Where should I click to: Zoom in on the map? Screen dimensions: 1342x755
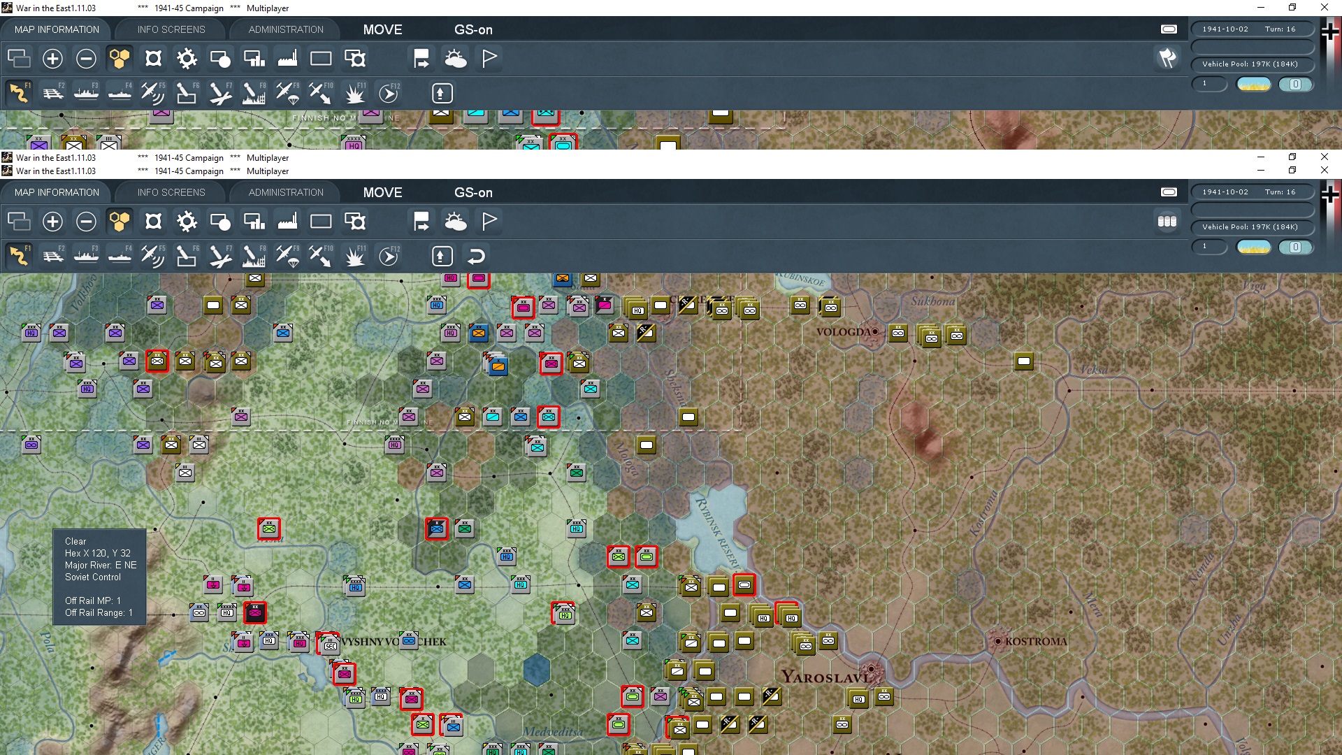[52, 221]
